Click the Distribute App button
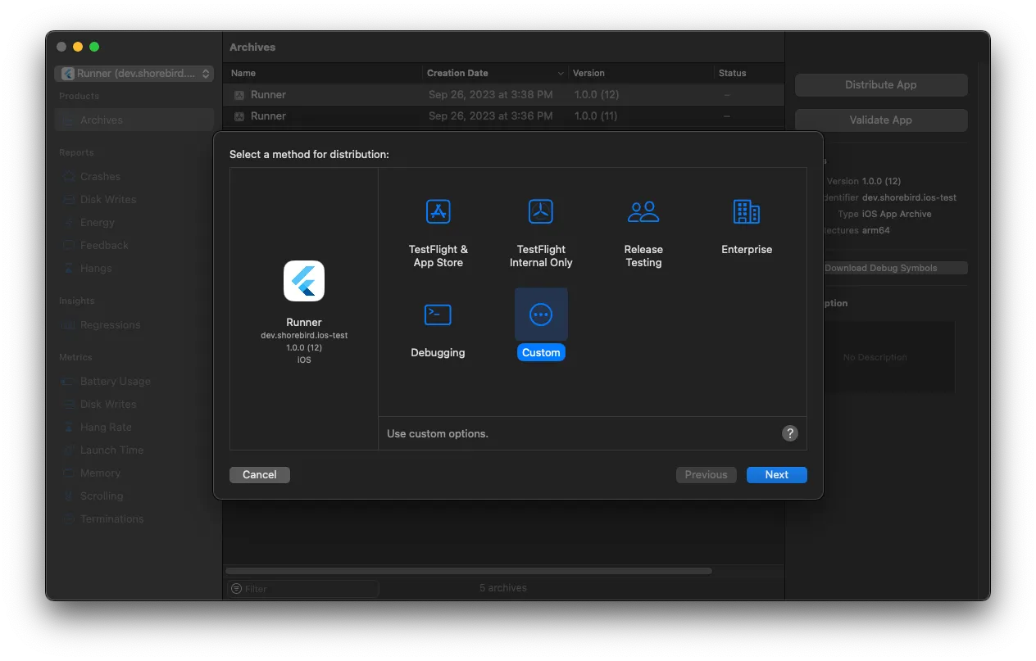Screen dimensions: 1036x661 [880, 84]
